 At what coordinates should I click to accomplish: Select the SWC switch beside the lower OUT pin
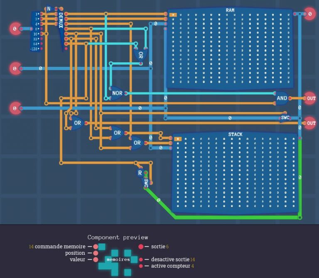285,118
